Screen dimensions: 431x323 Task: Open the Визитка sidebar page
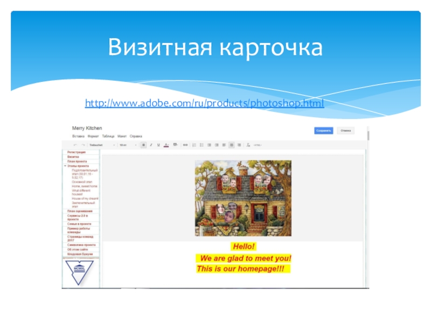[x=73, y=157]
